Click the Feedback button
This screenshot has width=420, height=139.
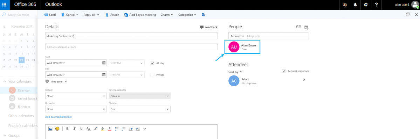(x=209, y=27)
